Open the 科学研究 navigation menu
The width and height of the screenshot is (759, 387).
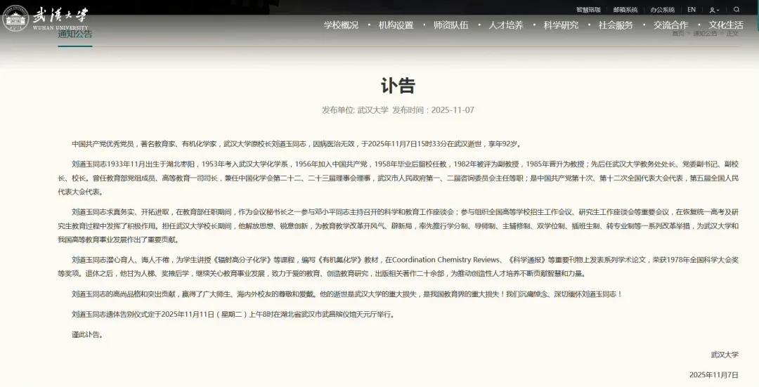click(x=561, y=25)
